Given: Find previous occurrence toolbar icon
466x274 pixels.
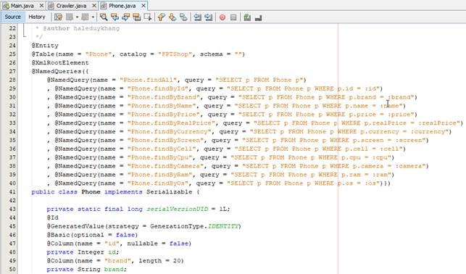Looking at the screenshot, I should point(115,17).
